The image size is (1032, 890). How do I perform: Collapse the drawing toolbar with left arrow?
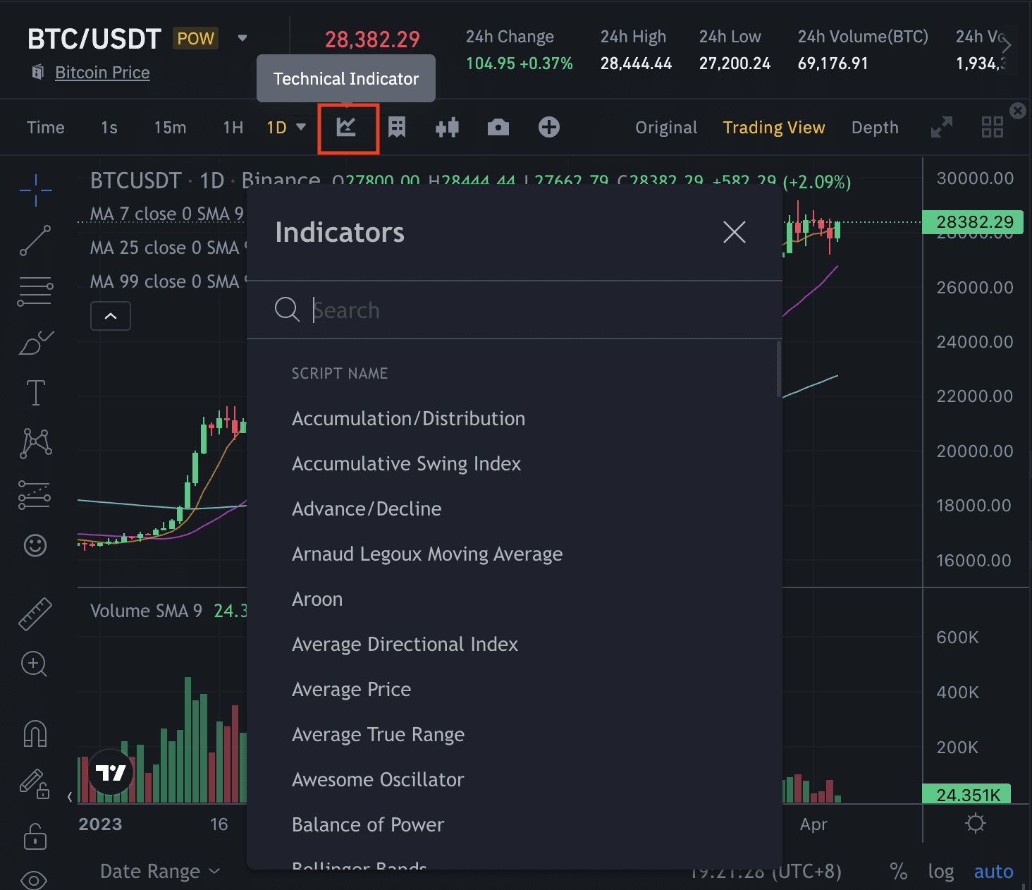pos(70,797)
